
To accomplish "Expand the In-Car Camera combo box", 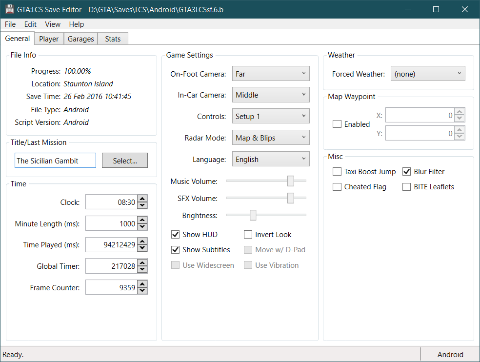I will 271,95.
